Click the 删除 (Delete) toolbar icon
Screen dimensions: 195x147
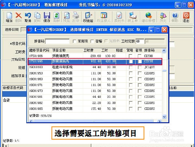click(19, 17)
